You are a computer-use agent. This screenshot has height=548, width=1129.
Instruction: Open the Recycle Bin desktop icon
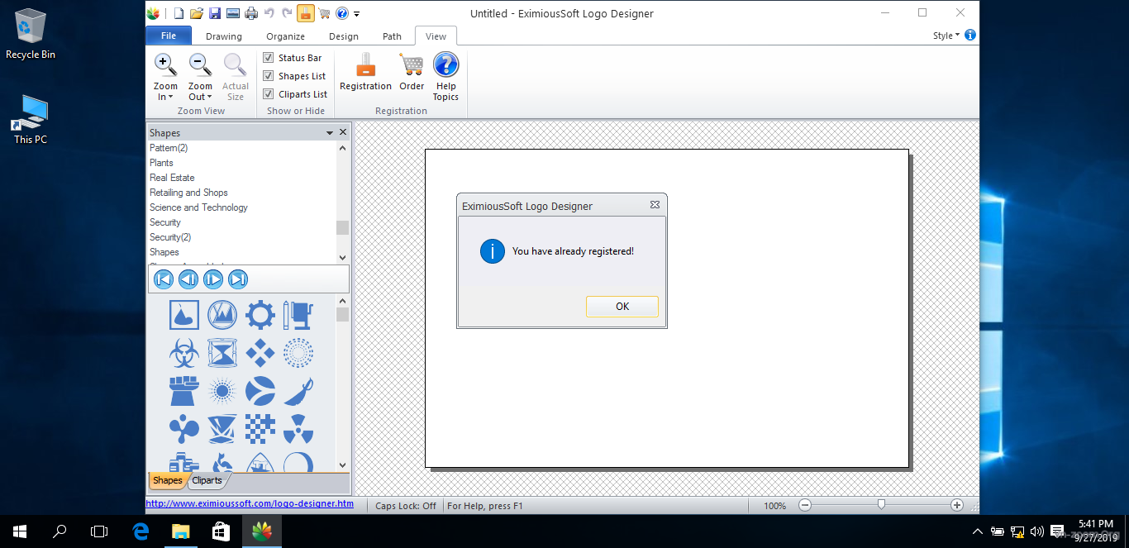(x=31, y=34)
